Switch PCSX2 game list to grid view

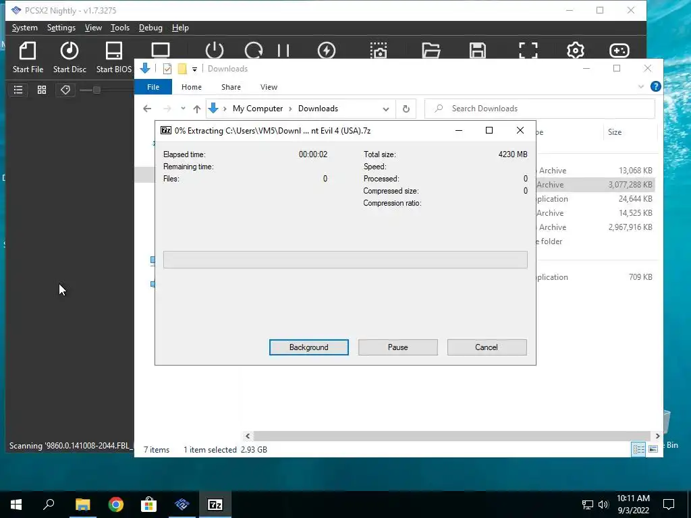click(x=42, y=90)
